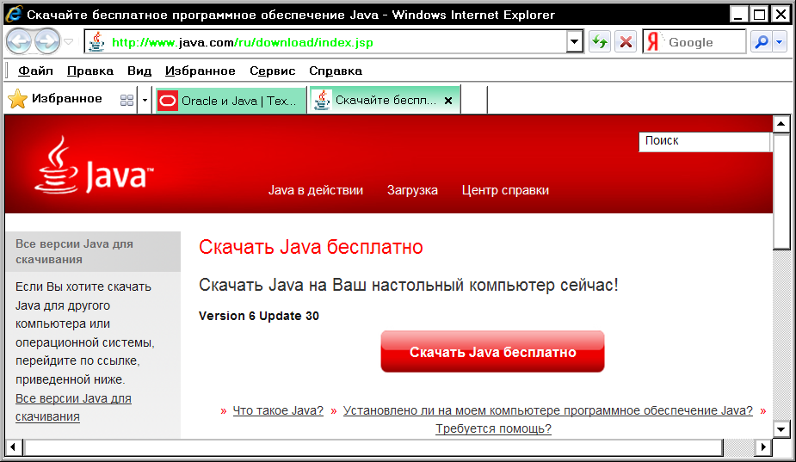
Task: Switch to the Oracle и Java tab
Action: 231,101
